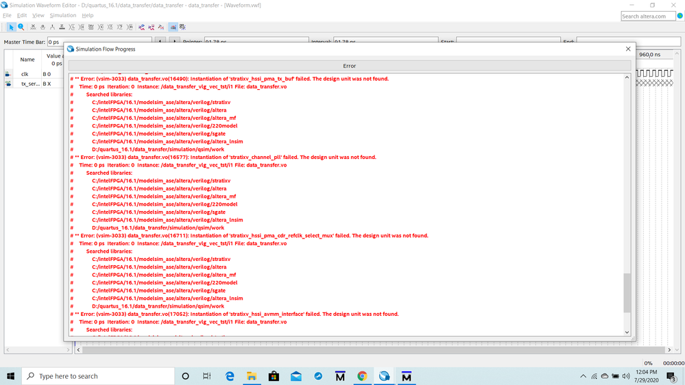Image resolution: width=685 pixels, height=385 pixels.
Task: Click 'stratixv_hssi_avmm_interface' error line
Action: tap(235, 314)
